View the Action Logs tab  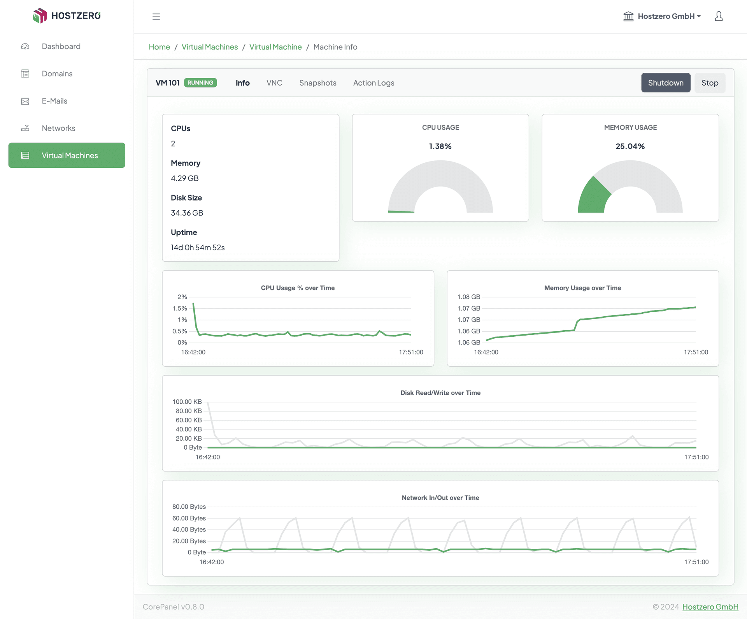[373, 83]
